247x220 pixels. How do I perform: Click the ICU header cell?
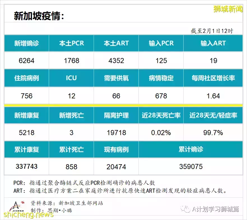pos(71,78)
